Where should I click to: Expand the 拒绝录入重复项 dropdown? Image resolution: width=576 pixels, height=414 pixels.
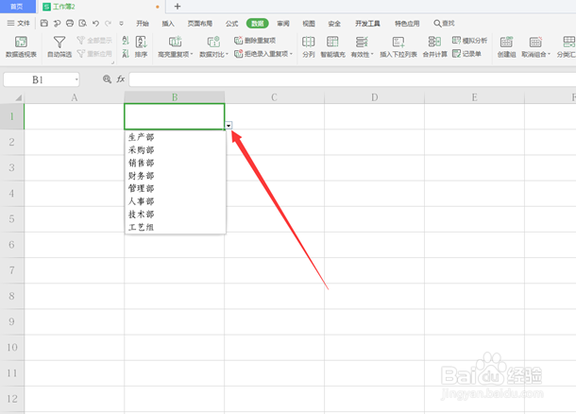pyautogui.click(x=291, y=54)
